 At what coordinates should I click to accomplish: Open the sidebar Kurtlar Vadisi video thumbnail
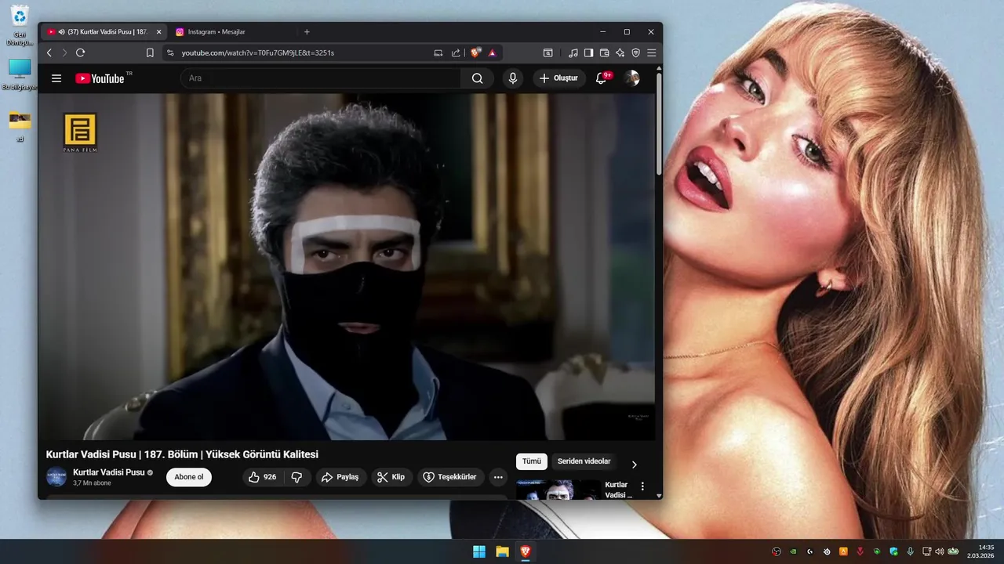pos(558,490)
